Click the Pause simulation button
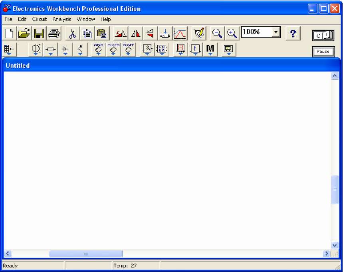Viewport: 343px width, 272px height. pyautogui.click(x=323, y=51)
